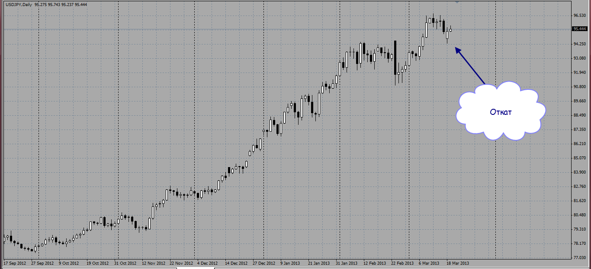Viewport: 591px width, 269px height.
Task: Click the 27 Dec 2012 date label
Action: (x=264, y=263)
